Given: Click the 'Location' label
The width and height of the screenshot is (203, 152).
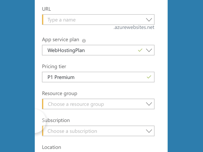Looking at the screenshot, I should pos(52,147).
